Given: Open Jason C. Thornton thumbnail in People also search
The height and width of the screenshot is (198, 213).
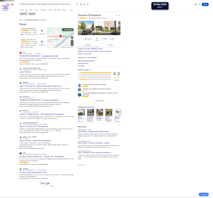Looking at the screenshot, I should coord(81,112).
